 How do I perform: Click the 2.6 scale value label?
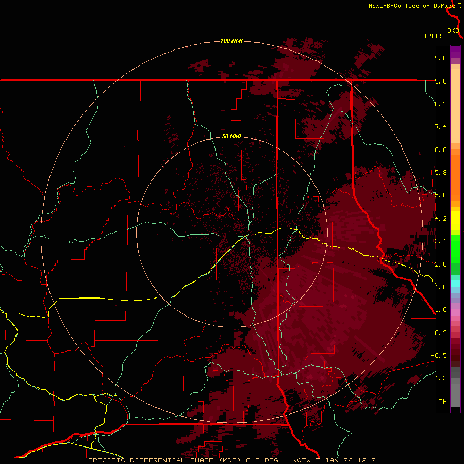click(441, 264)
